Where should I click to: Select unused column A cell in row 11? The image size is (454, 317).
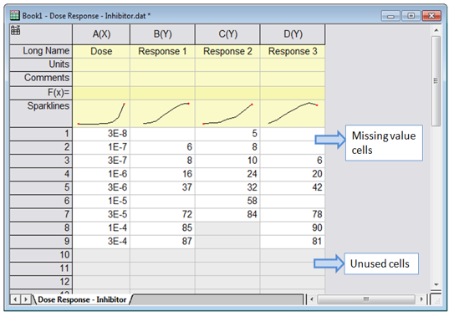point(101,268)
